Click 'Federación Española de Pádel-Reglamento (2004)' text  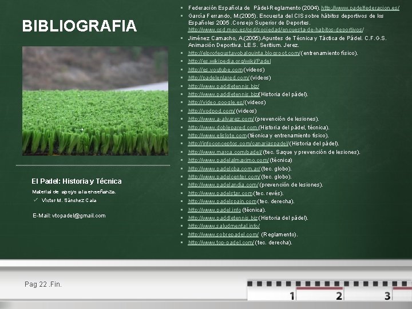254,8
